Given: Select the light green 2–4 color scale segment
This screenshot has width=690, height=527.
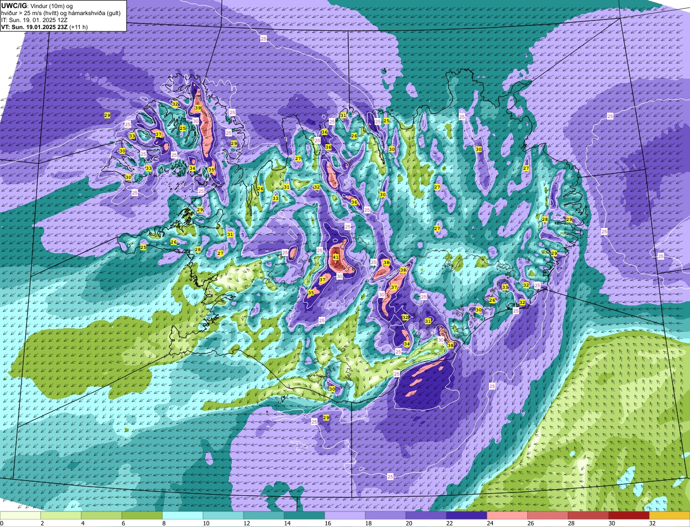Looking at the screenshot, I should click(61, 515).
